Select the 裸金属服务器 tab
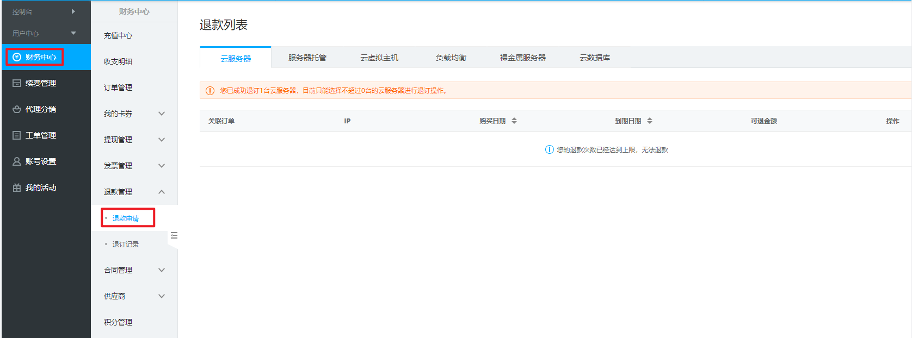Viewport: 912px width, 338px height. pos(523,58)
